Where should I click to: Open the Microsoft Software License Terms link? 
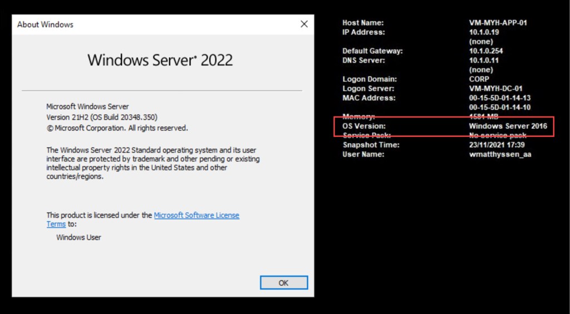click(x=196, y=215)
